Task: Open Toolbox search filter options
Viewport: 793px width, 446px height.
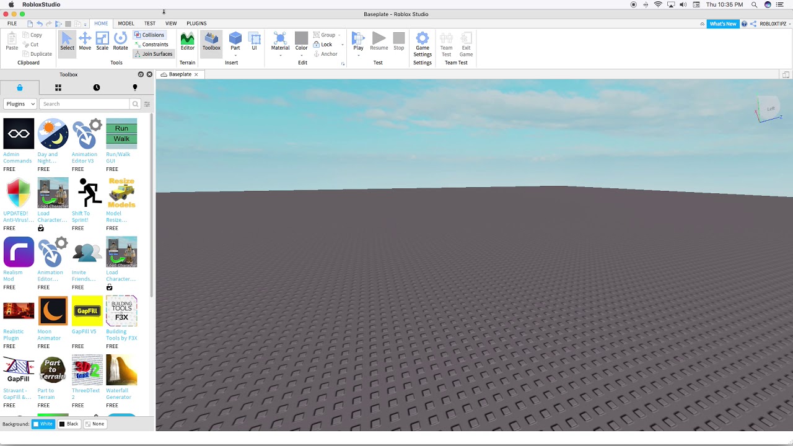Action: [x=147, y=104]
